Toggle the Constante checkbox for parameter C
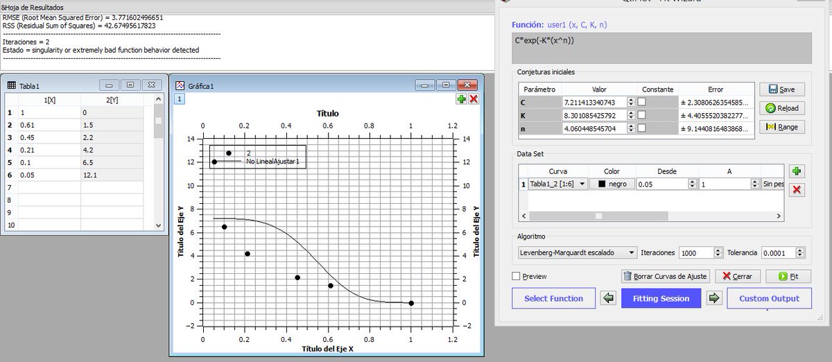832x362 pixels. pyautogui.click(x=642, y=102)
